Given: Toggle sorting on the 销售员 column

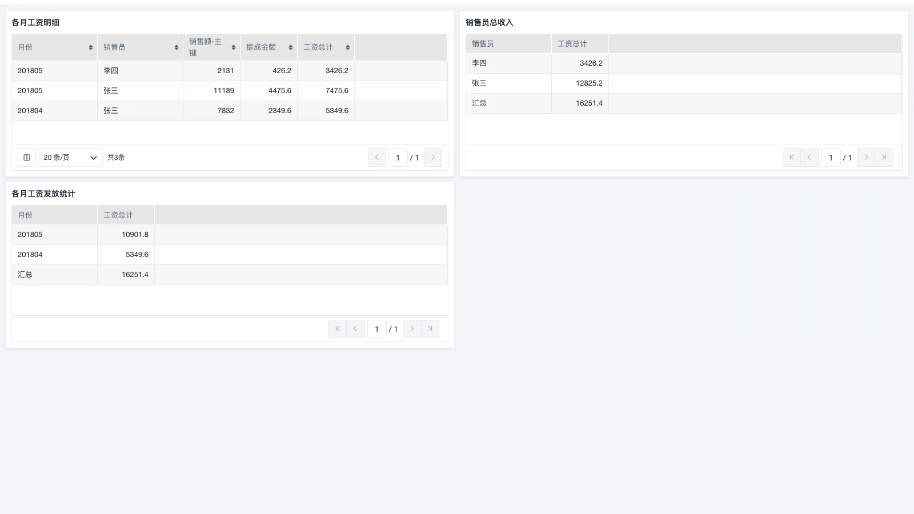Looking at the screenshot, I should pyautogui.click(x=176, y=47).
